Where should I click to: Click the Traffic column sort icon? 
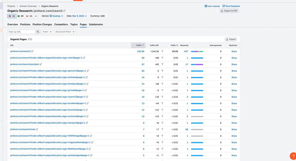coord(143,45)
